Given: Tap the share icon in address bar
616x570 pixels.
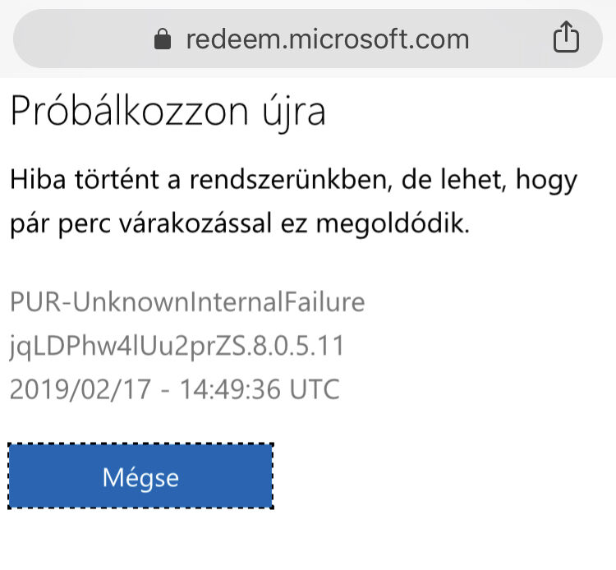Looking at the screenshot, I should [566, 36].
